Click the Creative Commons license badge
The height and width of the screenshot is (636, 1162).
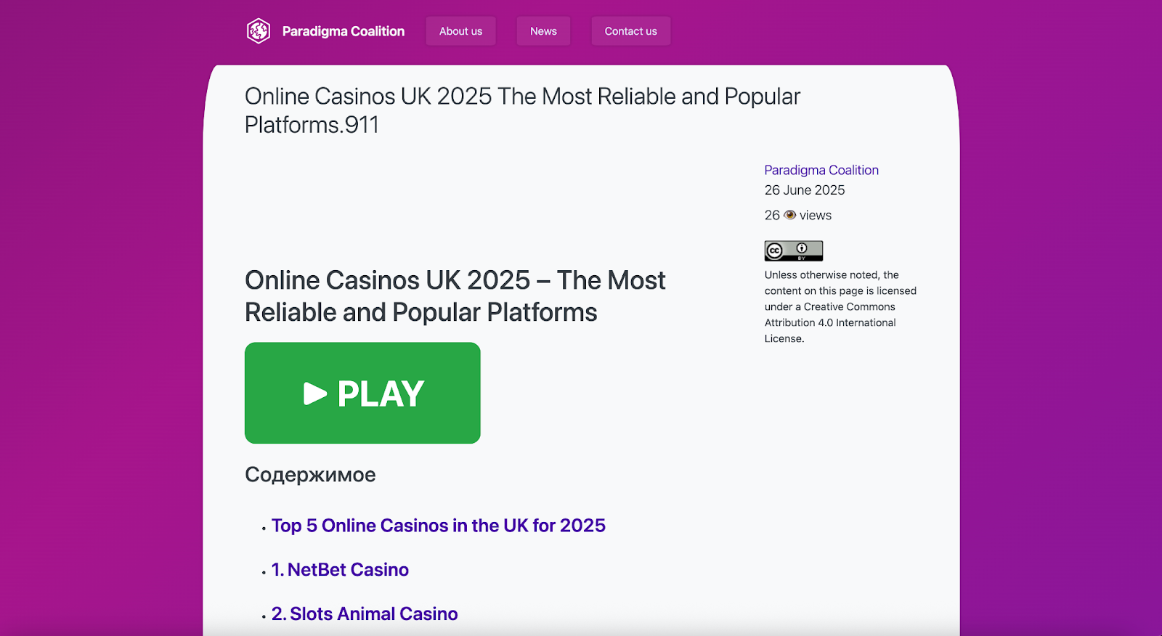[793, 250]
